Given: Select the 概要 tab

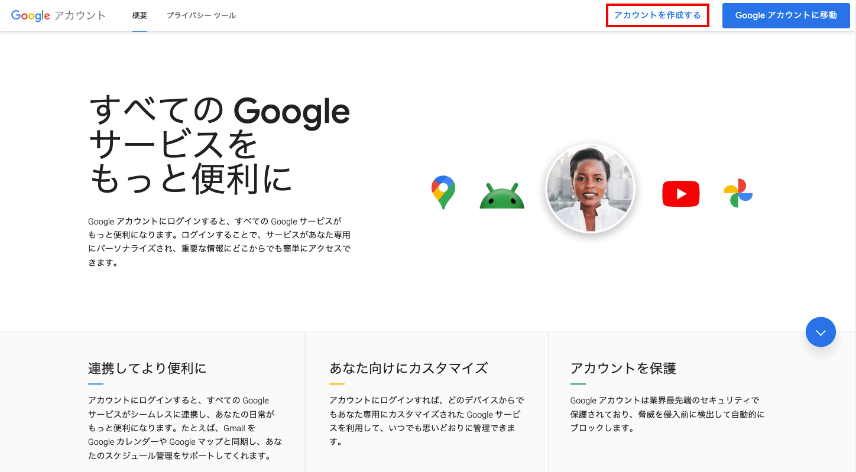Looking at the screenshot, I should 140,15.
